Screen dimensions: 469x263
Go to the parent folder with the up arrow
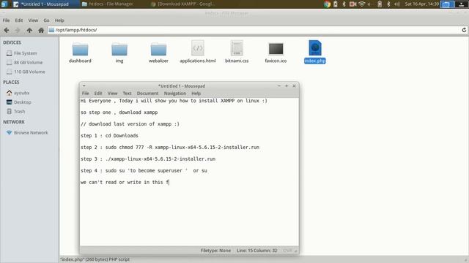tap(29, 30)
